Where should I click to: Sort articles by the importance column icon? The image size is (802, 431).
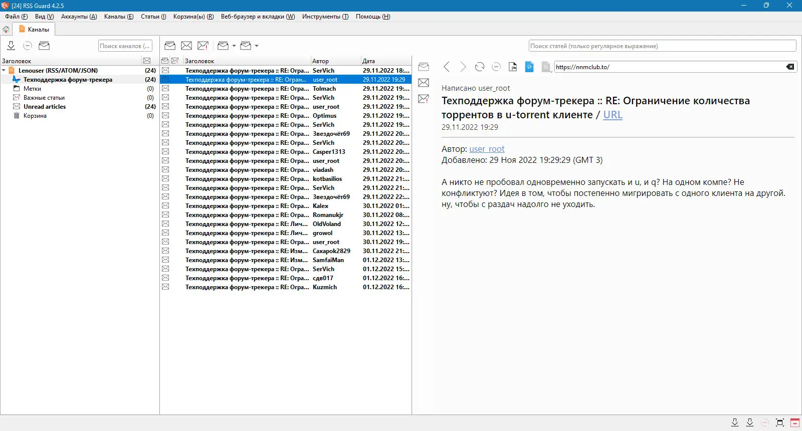click(x=175, y=61)
